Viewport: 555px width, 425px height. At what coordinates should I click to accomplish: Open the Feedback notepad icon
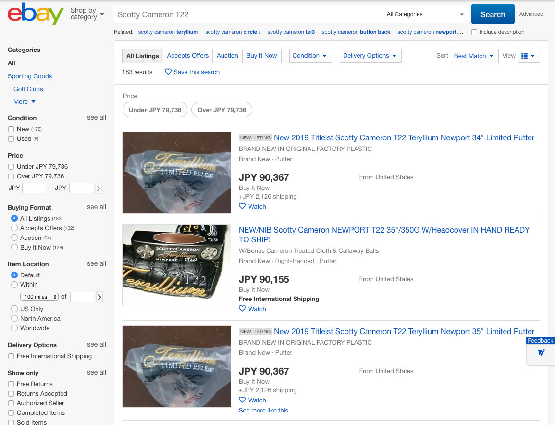[x=541, y=354]
